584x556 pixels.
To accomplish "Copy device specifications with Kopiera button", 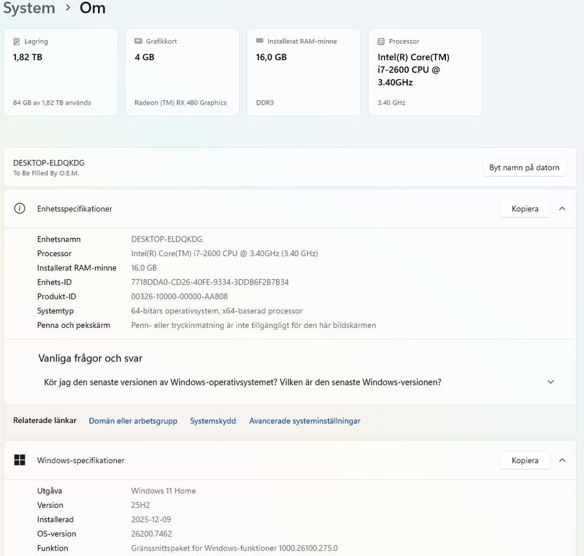I will pos(524,209).
